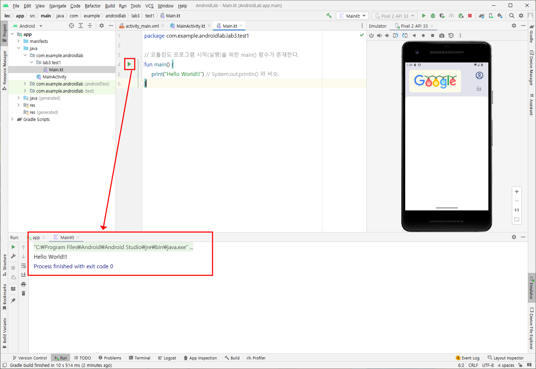The image size is (536, 369).
Task: Modify run configuration wrench icon
Action: click(13, 256)
